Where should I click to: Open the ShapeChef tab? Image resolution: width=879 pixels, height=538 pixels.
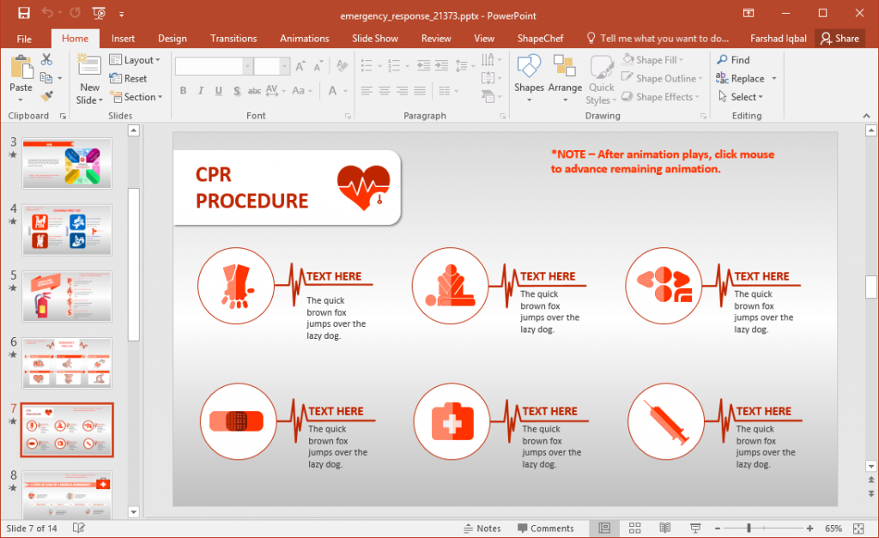(540, 38)
